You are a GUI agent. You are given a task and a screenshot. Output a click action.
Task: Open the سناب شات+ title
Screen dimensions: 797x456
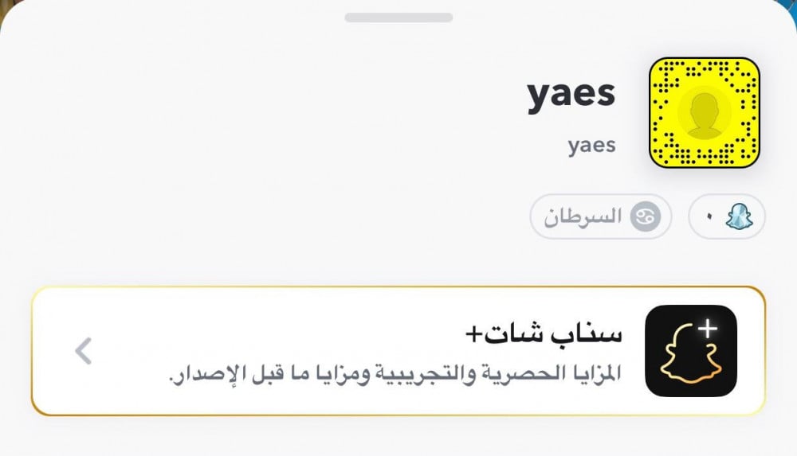pyautogui.click(x=544, y=333)
